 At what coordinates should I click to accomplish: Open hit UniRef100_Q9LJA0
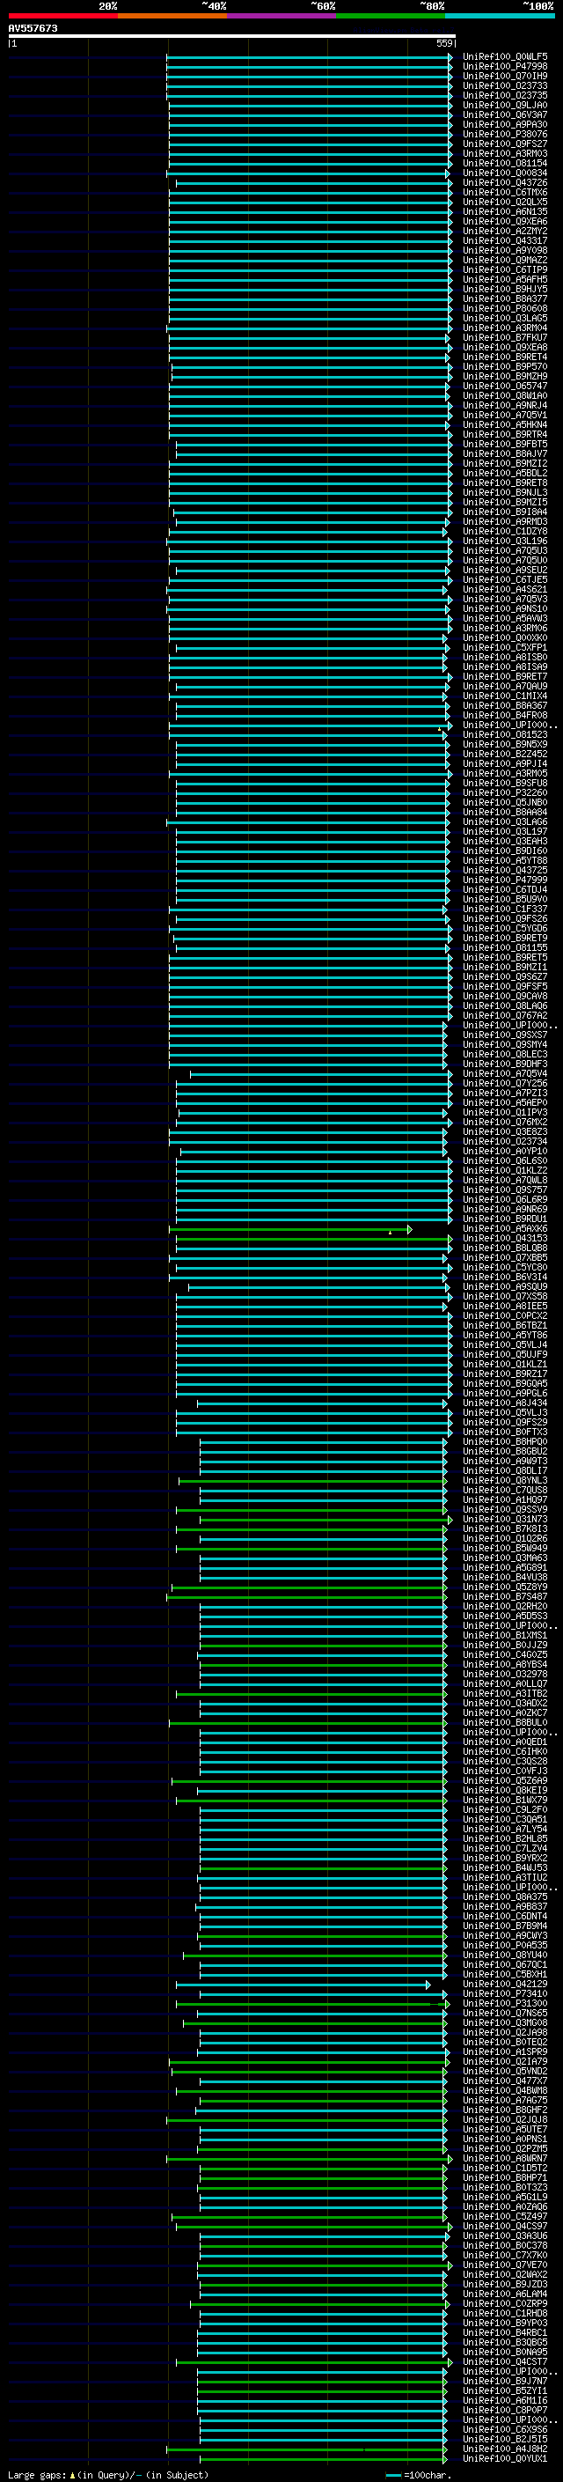coord(505,105)
